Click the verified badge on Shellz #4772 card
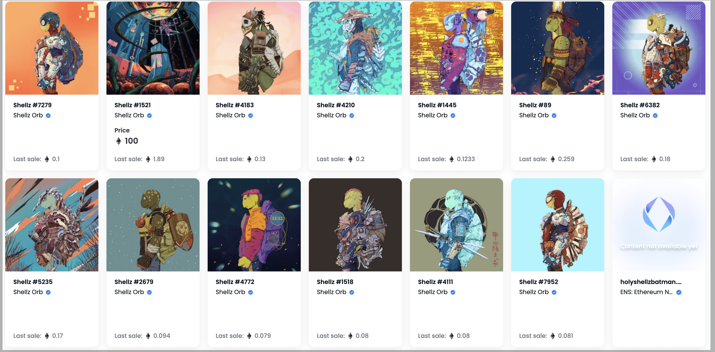715x352 pixels. pyautogui.click(x=251, y=292)
